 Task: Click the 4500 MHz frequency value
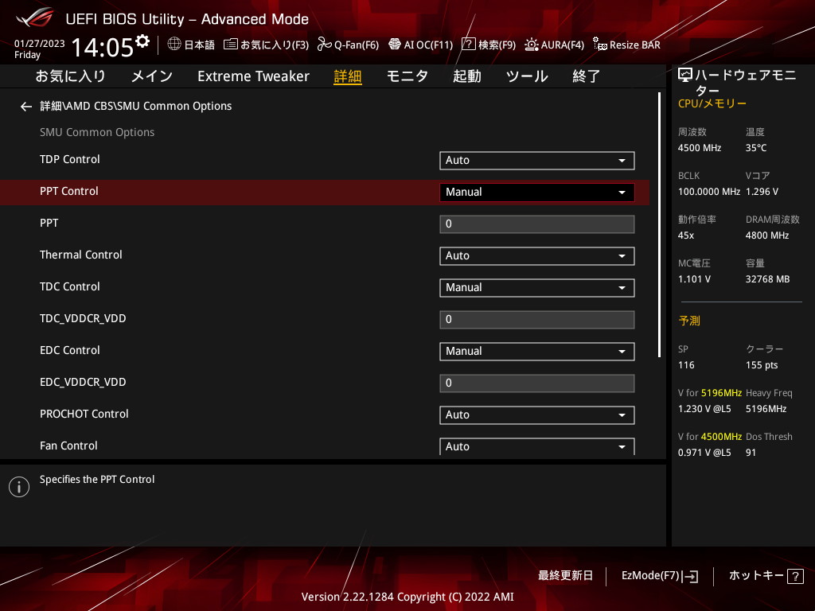tap(700, 148)
